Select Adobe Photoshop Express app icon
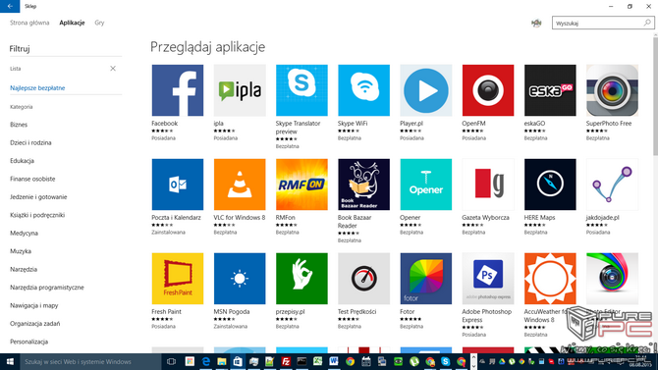Image resolution: width=658 pixels, height=370 pixels. coord(488,279)
